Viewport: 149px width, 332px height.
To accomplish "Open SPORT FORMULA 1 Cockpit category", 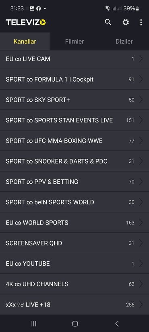I will click(x=74, y=80).
